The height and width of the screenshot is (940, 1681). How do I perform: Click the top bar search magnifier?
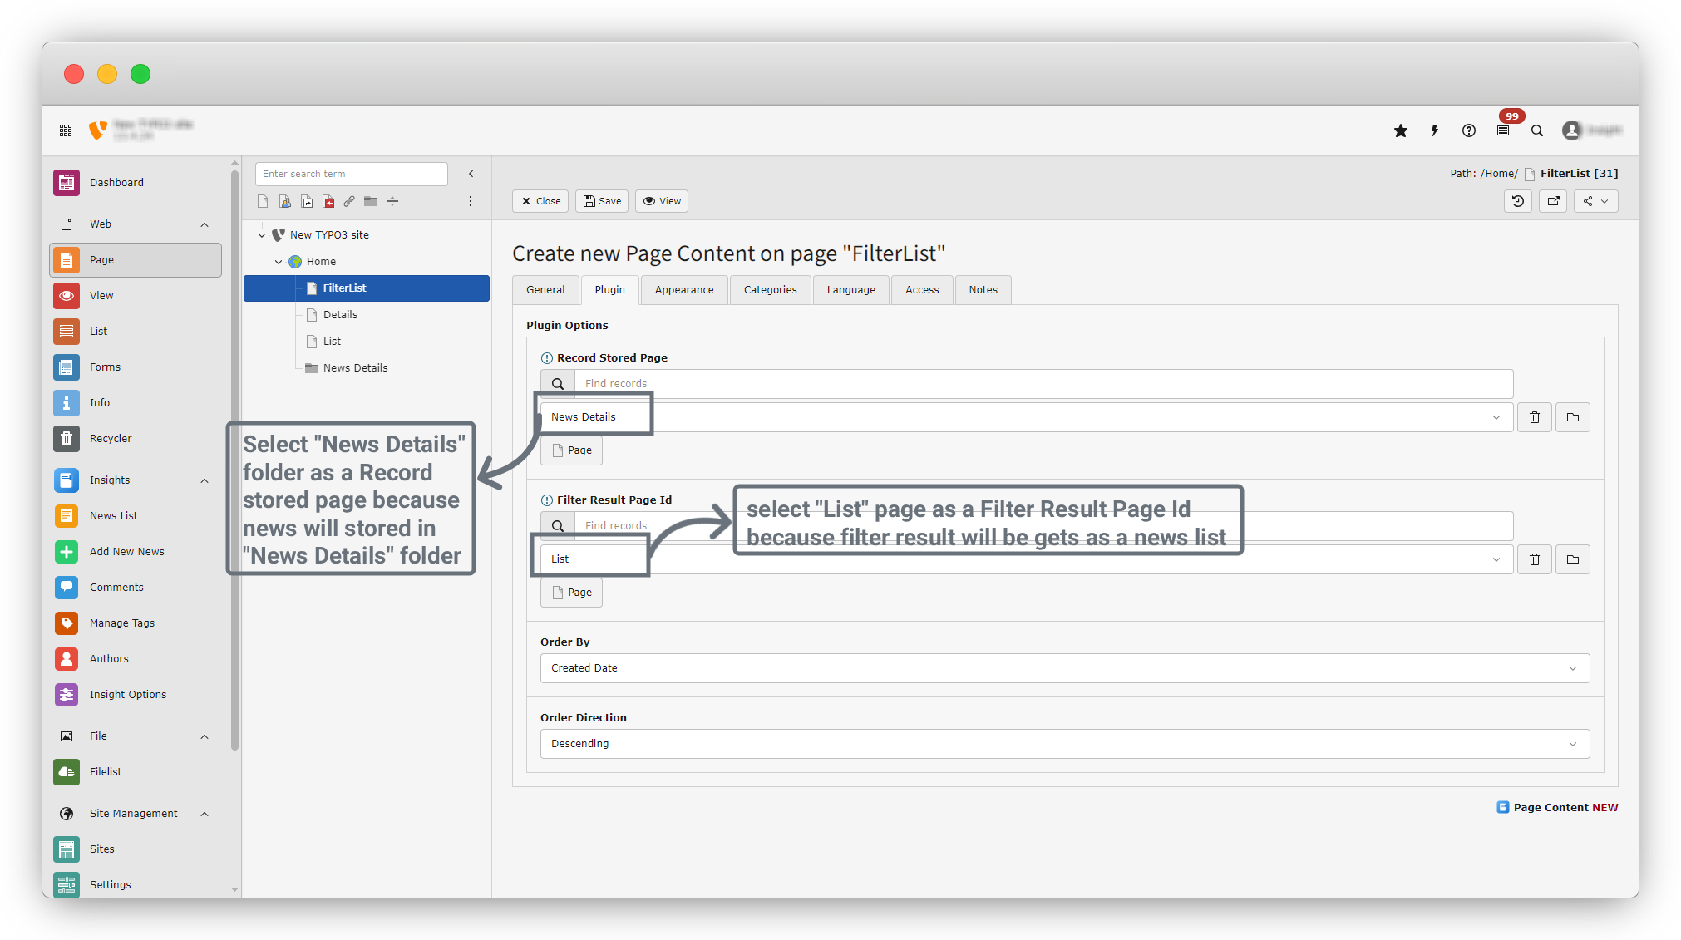pyautogui.click(x=1537, y=130)
